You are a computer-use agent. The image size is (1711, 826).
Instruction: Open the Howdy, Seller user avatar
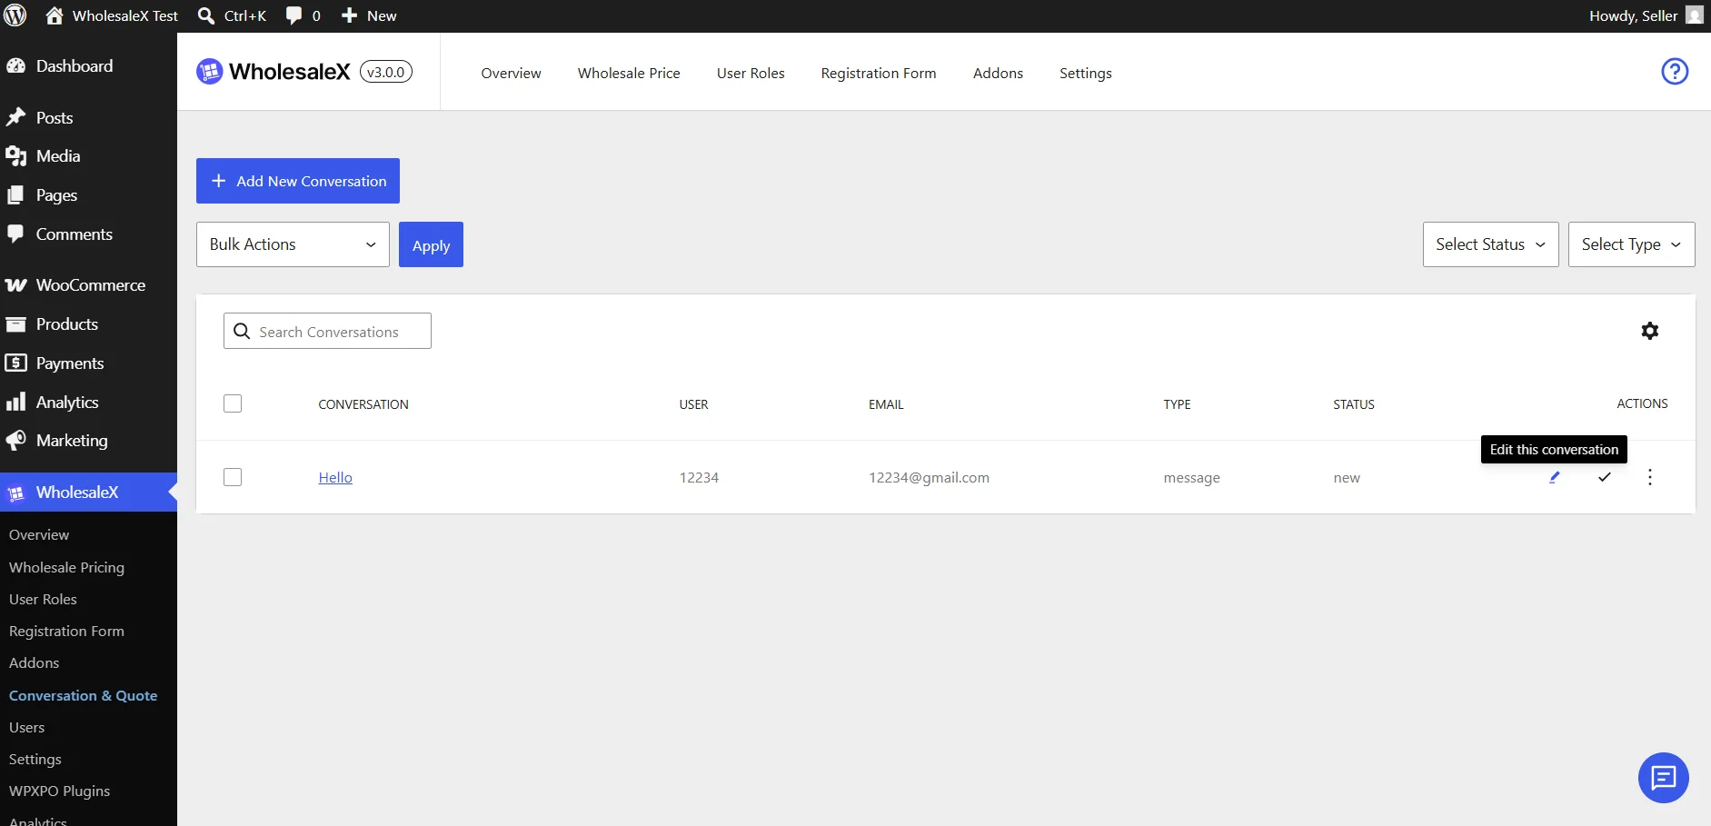click(x=1694, y=15)
